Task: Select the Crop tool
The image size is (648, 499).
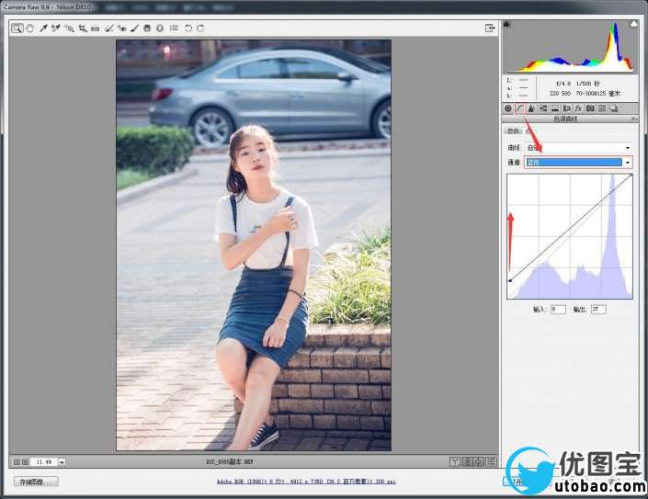Action: click(x=82, y=28)
